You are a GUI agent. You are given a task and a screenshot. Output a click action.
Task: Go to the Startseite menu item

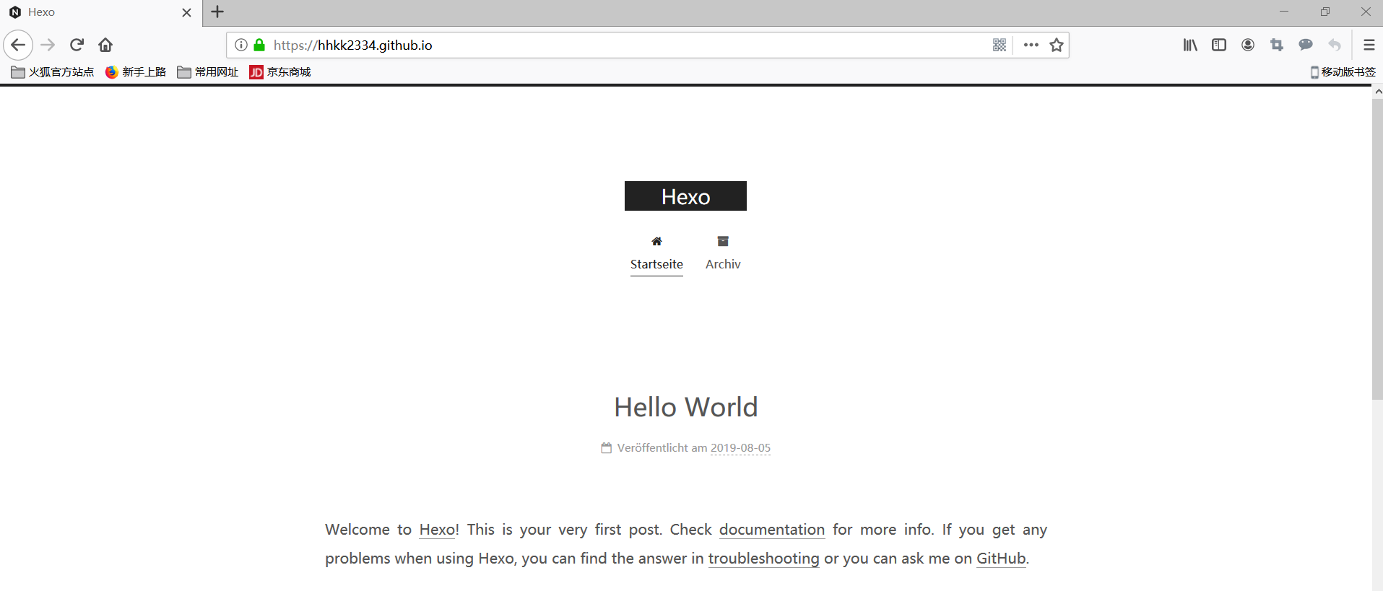656,264
